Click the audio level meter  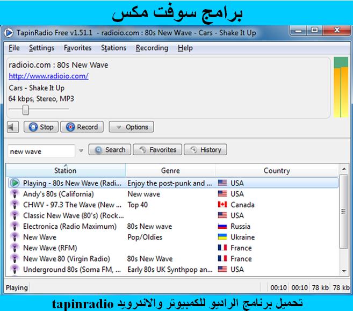click(341, 88)
